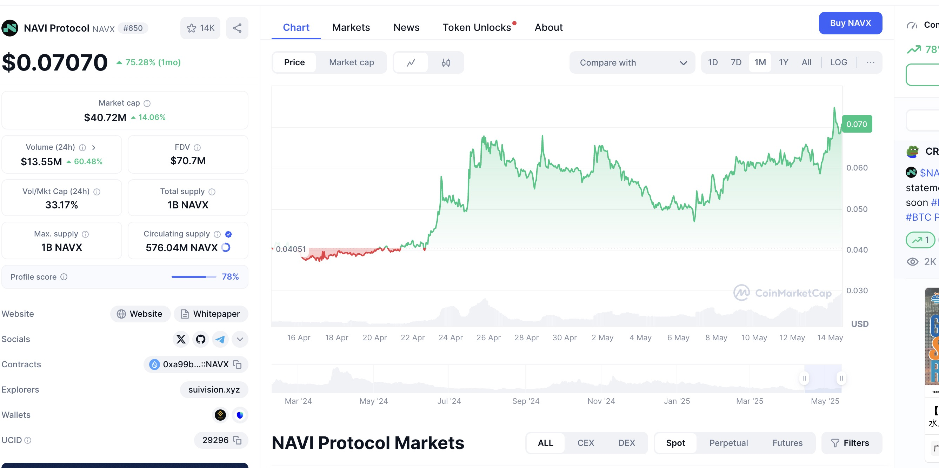Image resolution: width=939 pixels, height=468 pixels.
Task: Open the Compare with dropdown
Action: click(x=632, y=62)
